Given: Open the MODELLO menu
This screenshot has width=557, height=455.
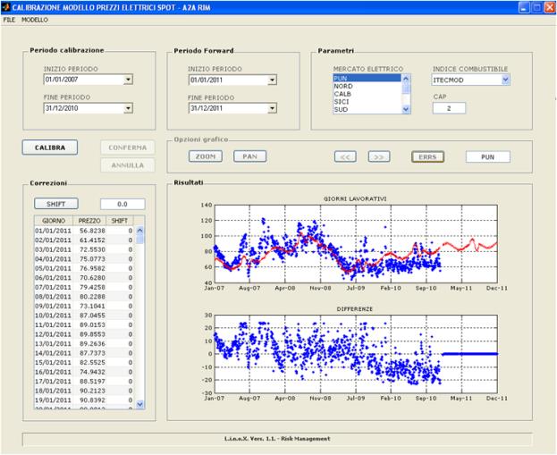Looking at the screenshot, I should tap(35, 20).
